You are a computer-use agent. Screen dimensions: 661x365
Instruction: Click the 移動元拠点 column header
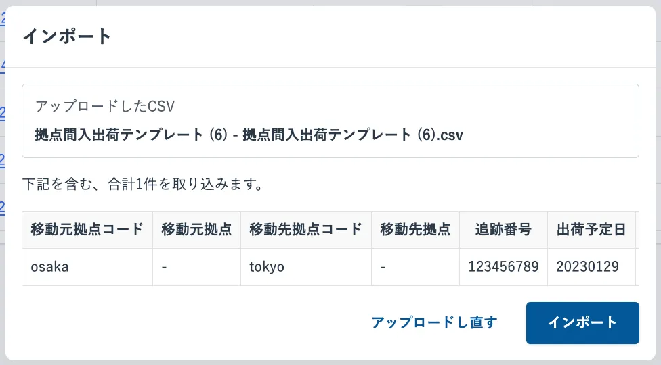196,229
